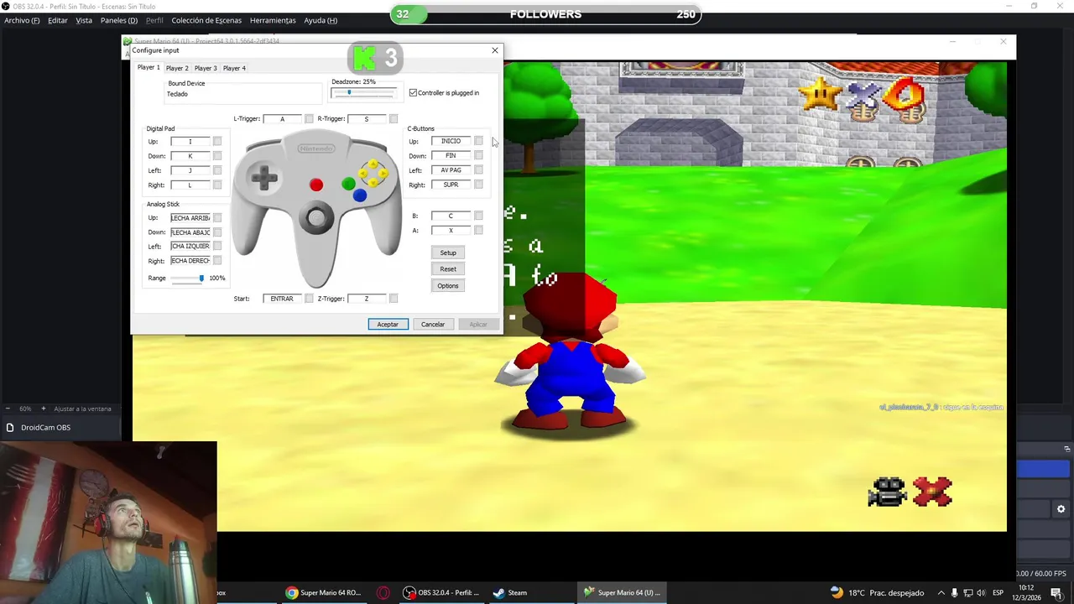
Task: Untick 'Controller is plugged in' checkbox
Action: click(413, 92)
